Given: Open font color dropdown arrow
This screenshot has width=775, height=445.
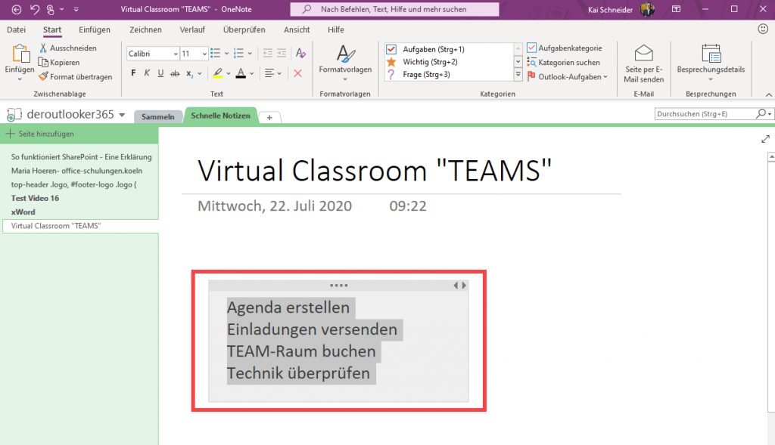Looking at the screenshot, I should 251,73.
